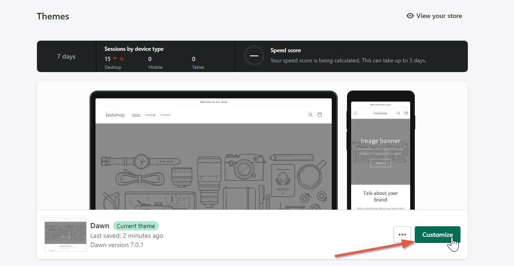Click the Dawn theme name
The height and width of the screenshot is (266, 514).
point(100,226)
